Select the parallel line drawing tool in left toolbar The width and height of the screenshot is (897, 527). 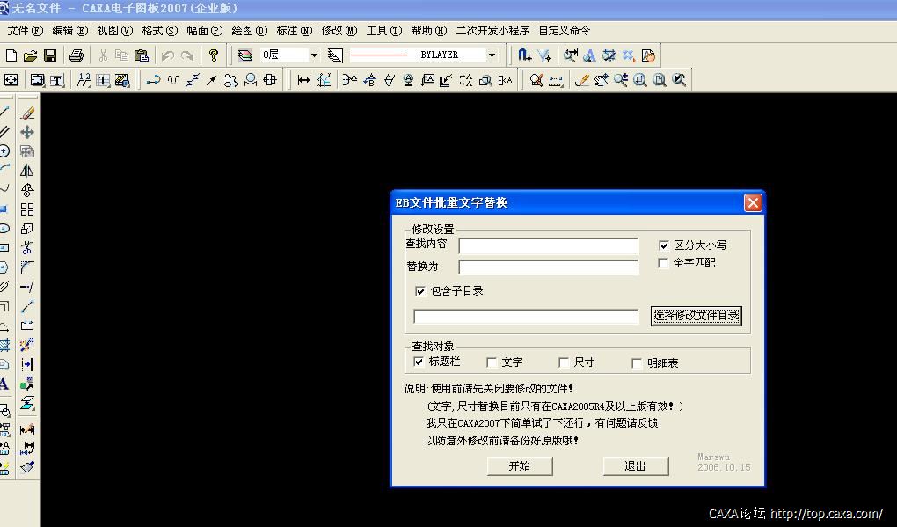pyautogui.click(x=4, y=132)
